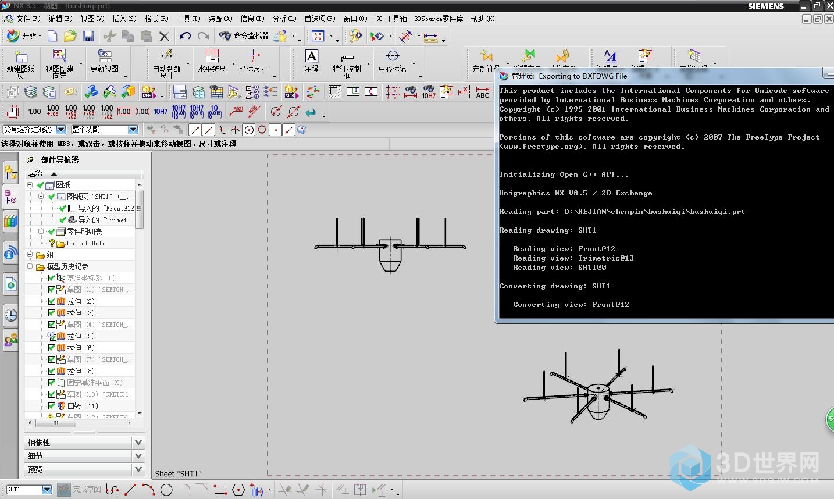The height and width of the screenshot is (499, 834).
Task: Collapse the 图纸页 "SHT1" node
Action: pos(41,197)
